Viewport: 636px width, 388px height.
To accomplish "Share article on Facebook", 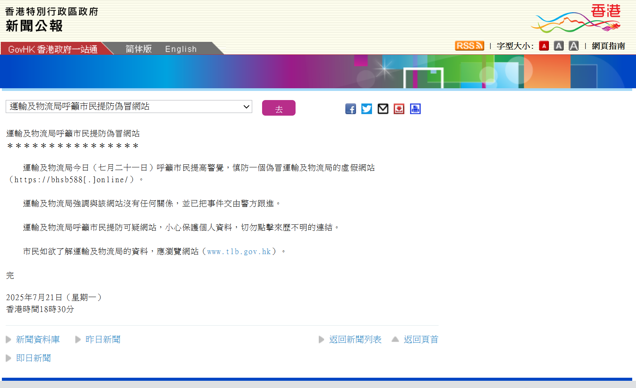I will (x=350, y=109).
